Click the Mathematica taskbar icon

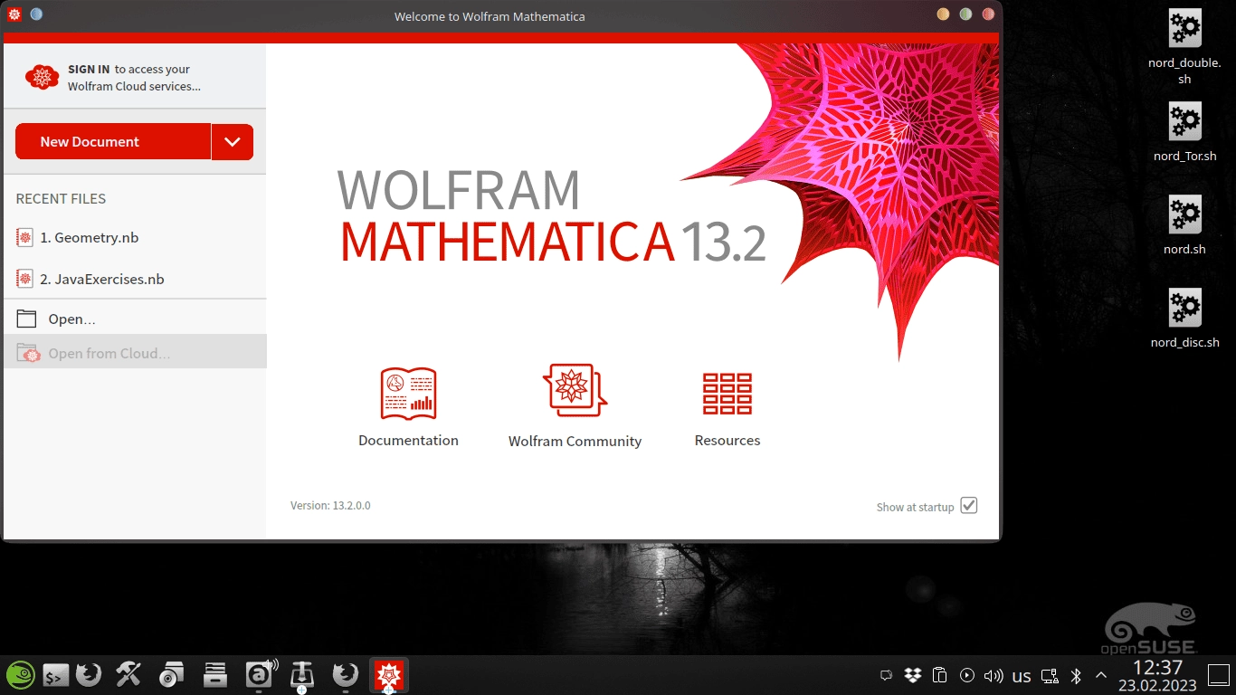389,675
